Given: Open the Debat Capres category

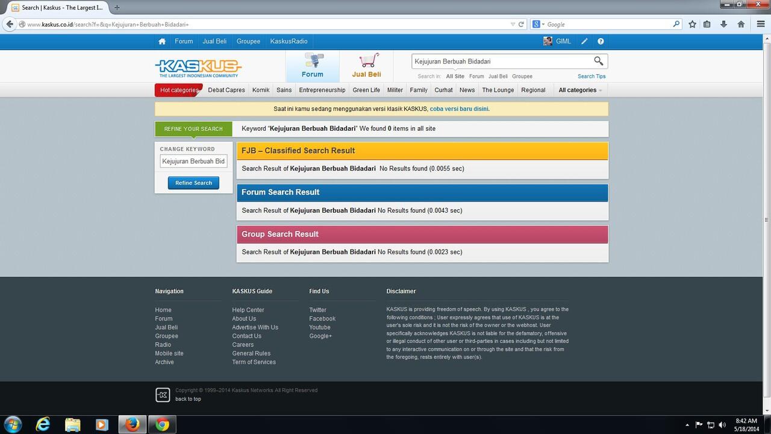Looking at the screenshot, I should (x=226, y=90).
